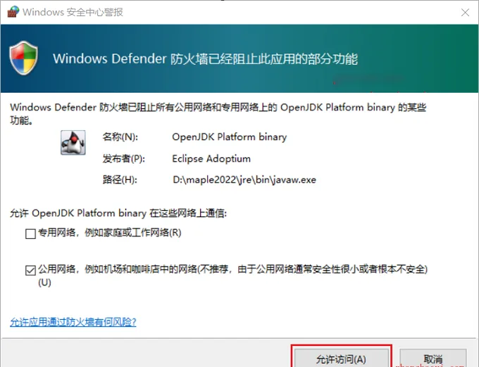Click the 允许访问(A) button
This screenshot has height=367, width=479.
click(341, 358)
